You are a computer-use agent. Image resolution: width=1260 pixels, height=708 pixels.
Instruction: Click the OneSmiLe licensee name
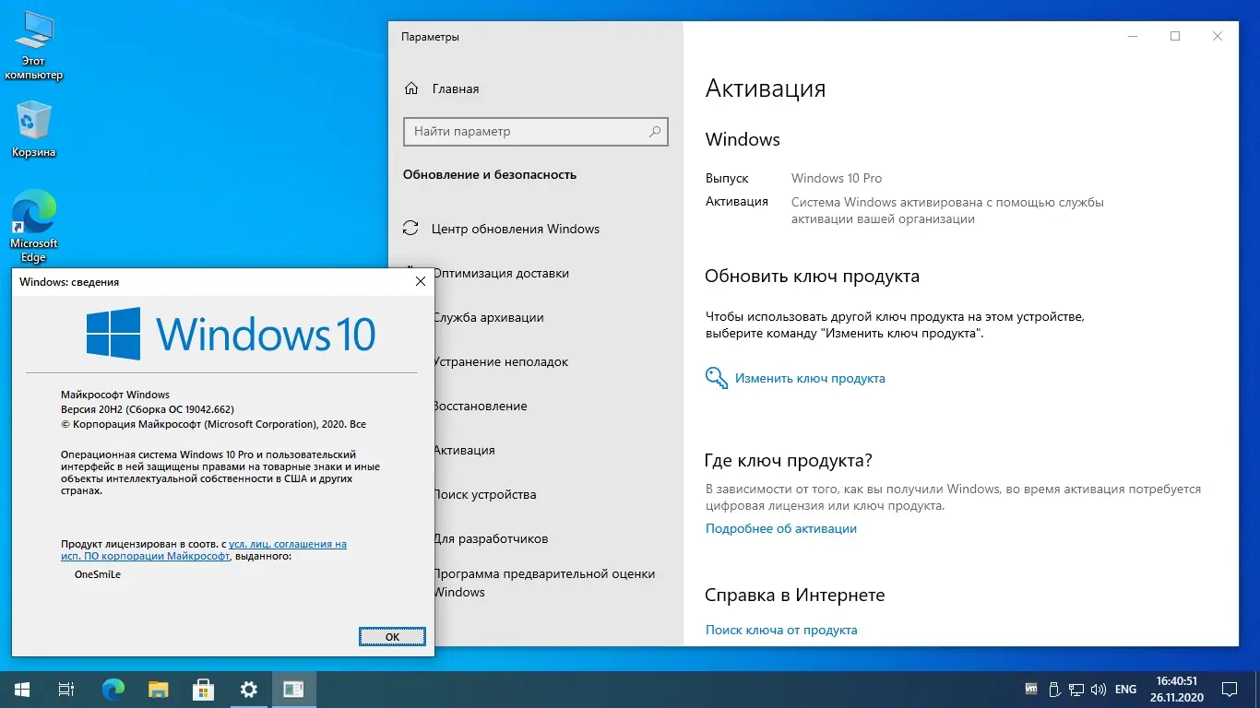click(98, 574)
